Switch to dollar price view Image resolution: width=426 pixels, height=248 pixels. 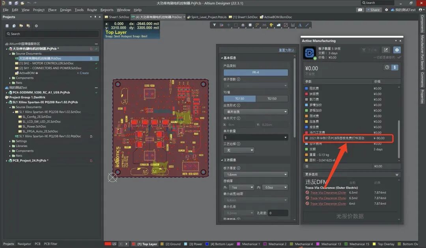(x=395, y=68)
